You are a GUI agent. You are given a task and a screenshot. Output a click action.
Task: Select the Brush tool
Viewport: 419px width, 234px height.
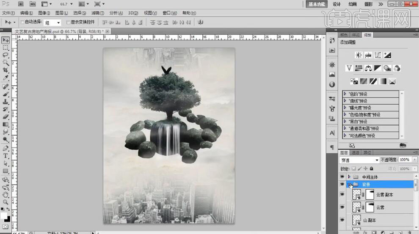(6, 94)
